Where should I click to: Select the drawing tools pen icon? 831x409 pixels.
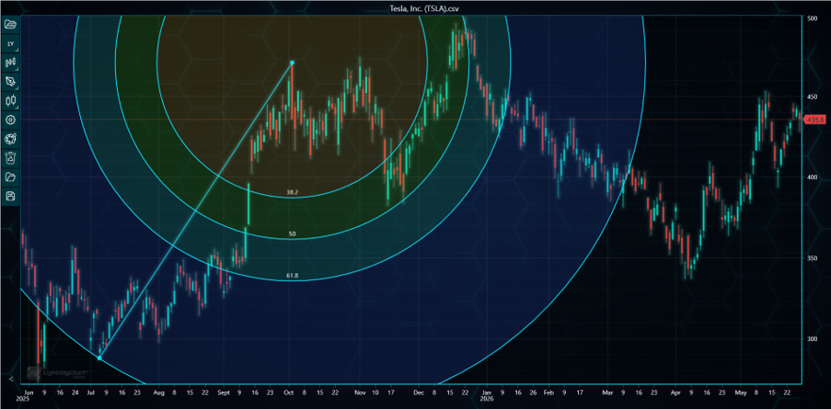[x=11, y=82]
